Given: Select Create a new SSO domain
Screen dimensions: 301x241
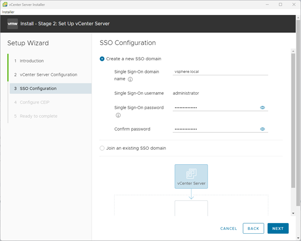Looking at the screenshot, I should 102,59.
